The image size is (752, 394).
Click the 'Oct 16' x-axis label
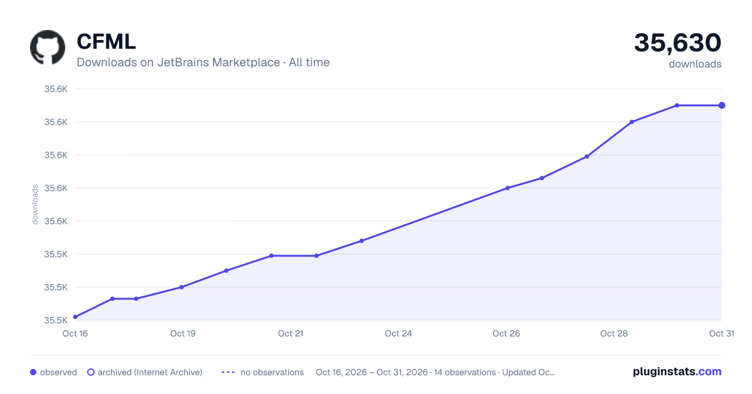(x=75, y=333)
